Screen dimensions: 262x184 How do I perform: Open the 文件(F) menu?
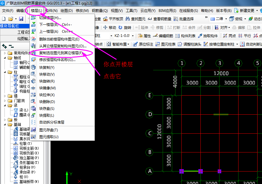pos(8,10)
